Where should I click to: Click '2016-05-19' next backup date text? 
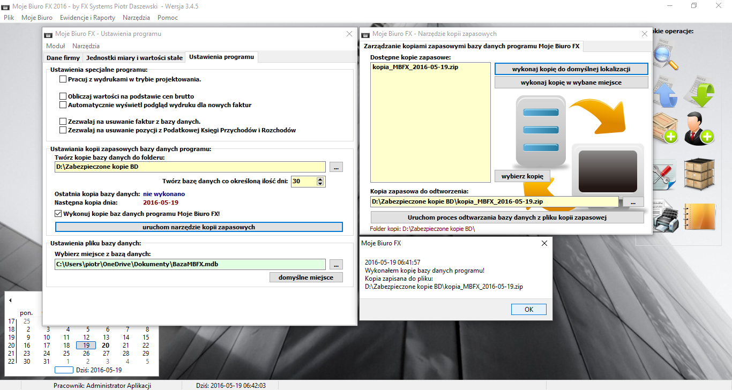click(161, 202)
